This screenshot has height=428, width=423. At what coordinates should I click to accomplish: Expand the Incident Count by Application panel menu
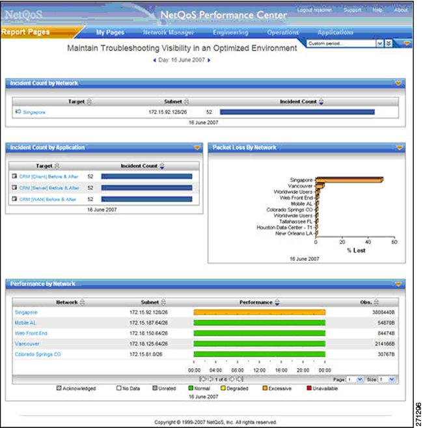pyautogui.click(x=197, y=148)
